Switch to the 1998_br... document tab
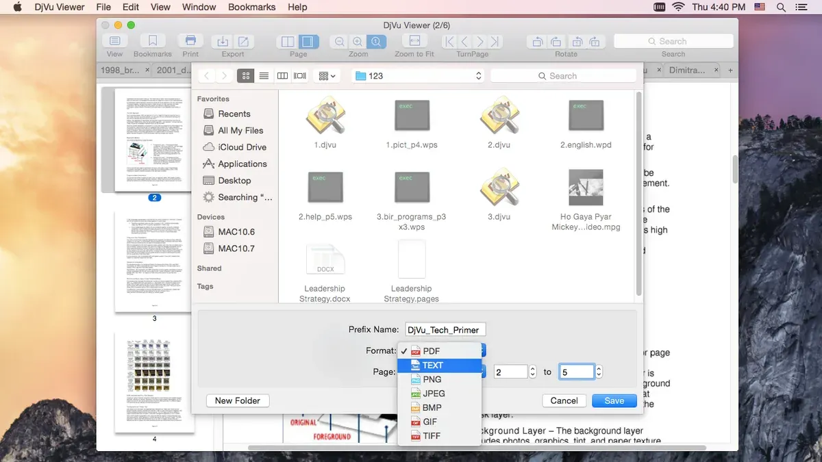822x462 pixels. pyautogui.click(x=125, y=70)
